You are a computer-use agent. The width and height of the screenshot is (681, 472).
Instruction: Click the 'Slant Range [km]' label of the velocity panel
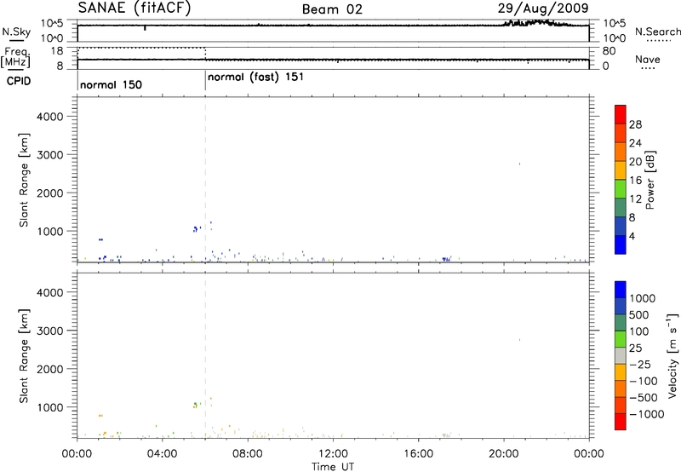(24, 356)
